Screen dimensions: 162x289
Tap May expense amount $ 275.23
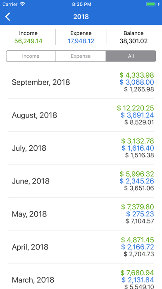pyautogui.click(x=140, y=214)
